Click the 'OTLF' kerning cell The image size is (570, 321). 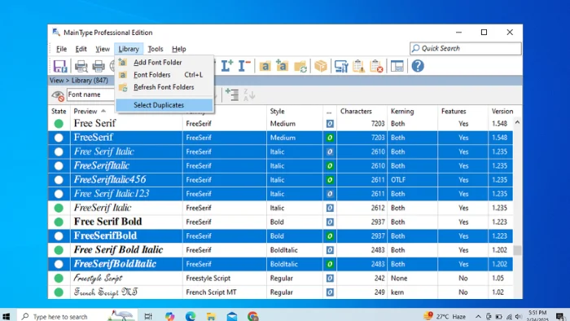[398, 180]
